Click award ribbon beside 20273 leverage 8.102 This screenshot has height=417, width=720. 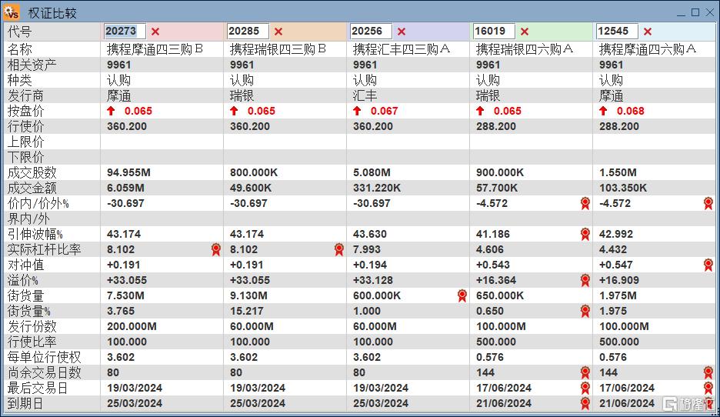pos(216,249)
